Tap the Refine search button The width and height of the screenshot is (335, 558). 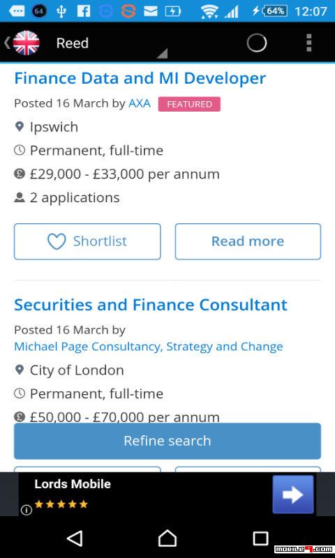[167, 441]
